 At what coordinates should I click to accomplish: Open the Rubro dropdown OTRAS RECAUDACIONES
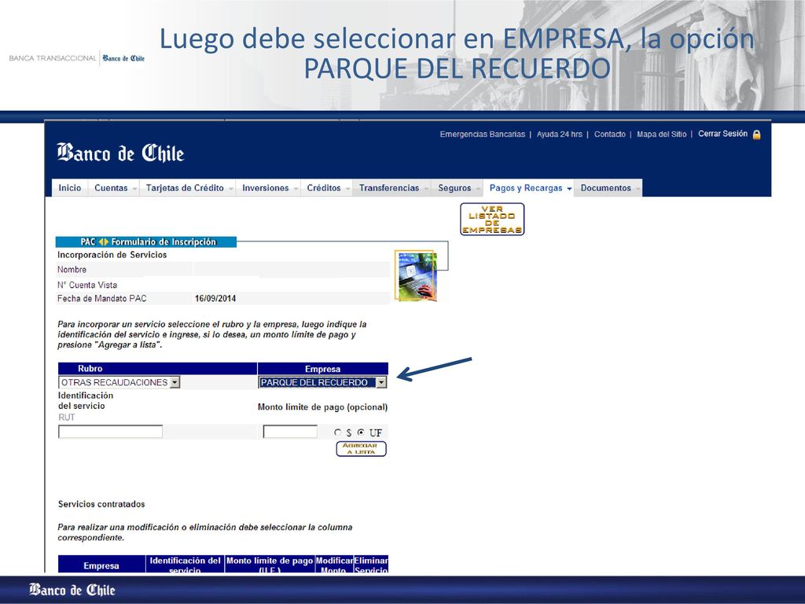coord(119,382)
